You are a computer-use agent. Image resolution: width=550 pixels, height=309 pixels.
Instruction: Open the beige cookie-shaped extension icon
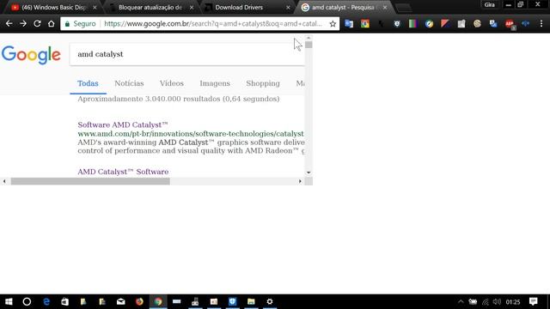477,23
